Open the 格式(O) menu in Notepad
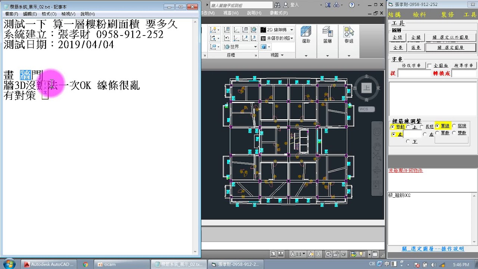This screenshot has height=269, width=478. tap(49, 14)
